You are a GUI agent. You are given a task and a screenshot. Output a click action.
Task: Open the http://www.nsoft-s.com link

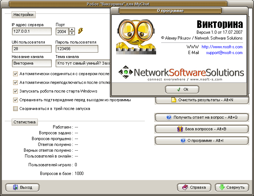coord(222,47)
